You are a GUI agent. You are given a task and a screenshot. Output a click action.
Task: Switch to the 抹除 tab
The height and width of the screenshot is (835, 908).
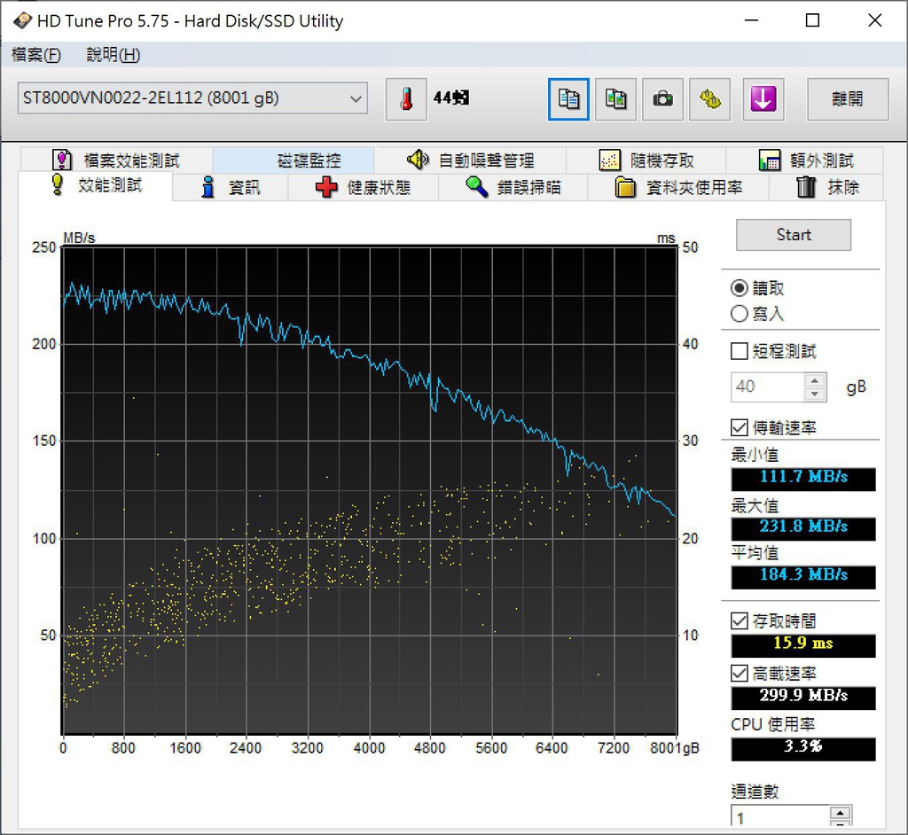[826, 187]
